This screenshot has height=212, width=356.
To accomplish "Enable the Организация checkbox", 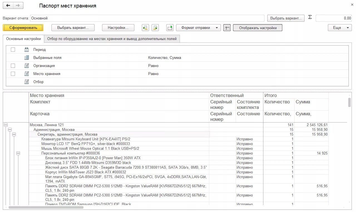I will [13, 66].
